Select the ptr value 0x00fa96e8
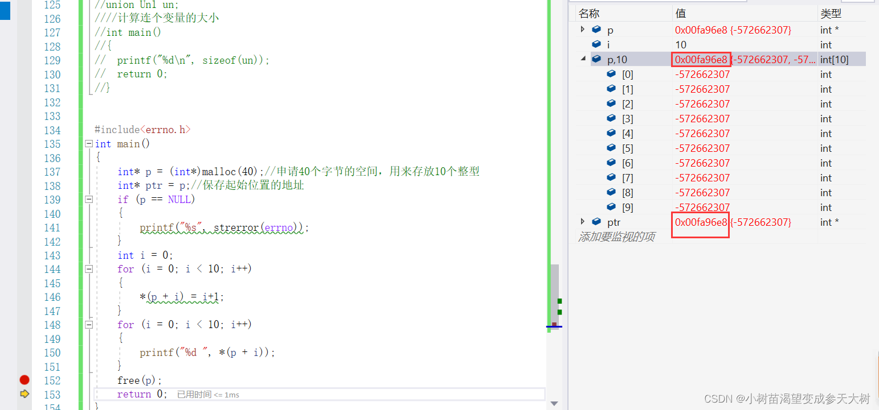Image resolution: width=879 pixels, height=410 pixels. [x=701, y=222]
